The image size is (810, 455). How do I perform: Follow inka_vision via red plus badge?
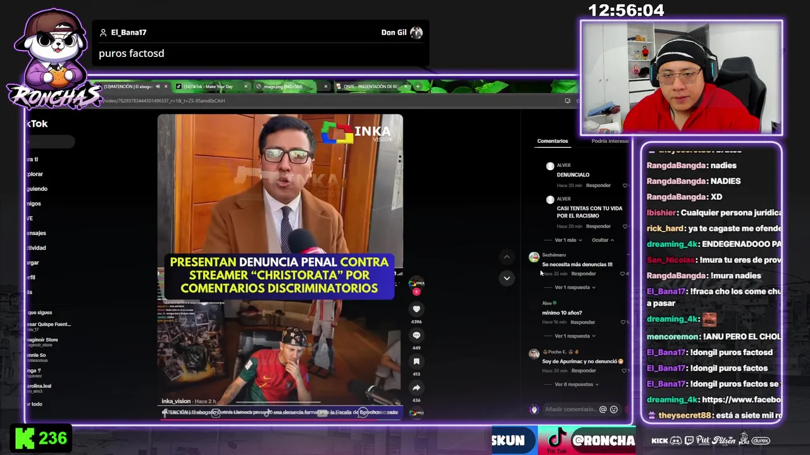416,292
